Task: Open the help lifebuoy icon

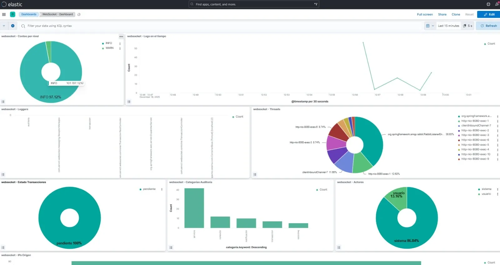Action: point(488,4)
